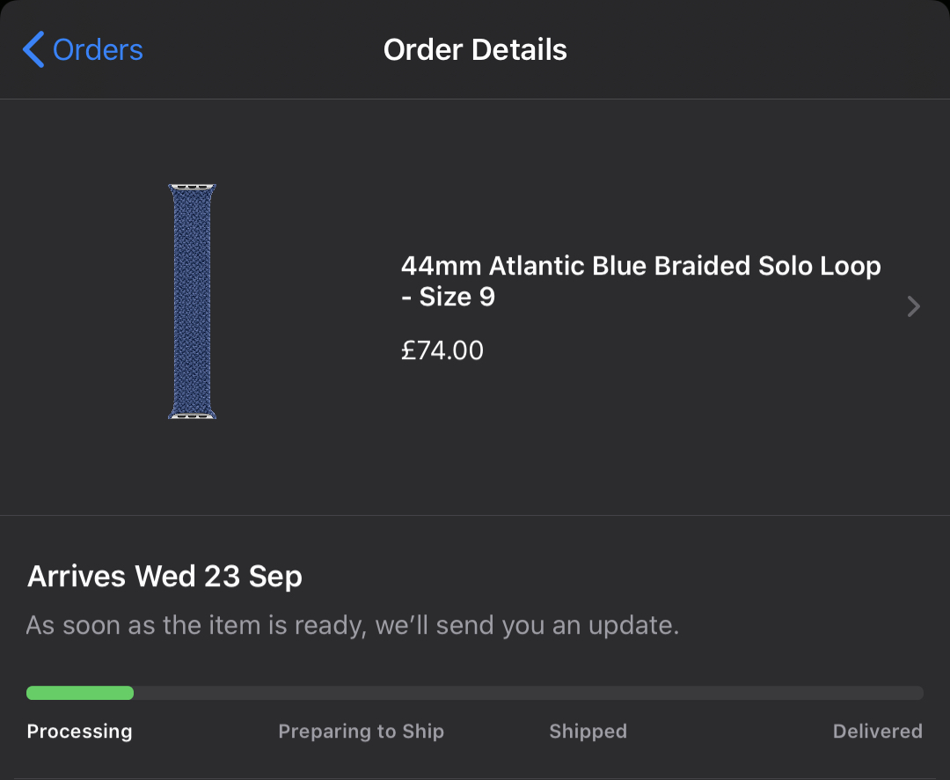Screen dimensions: 950x780
Task: Click the top metal connector of watch band
Action: tap(192, 187)
